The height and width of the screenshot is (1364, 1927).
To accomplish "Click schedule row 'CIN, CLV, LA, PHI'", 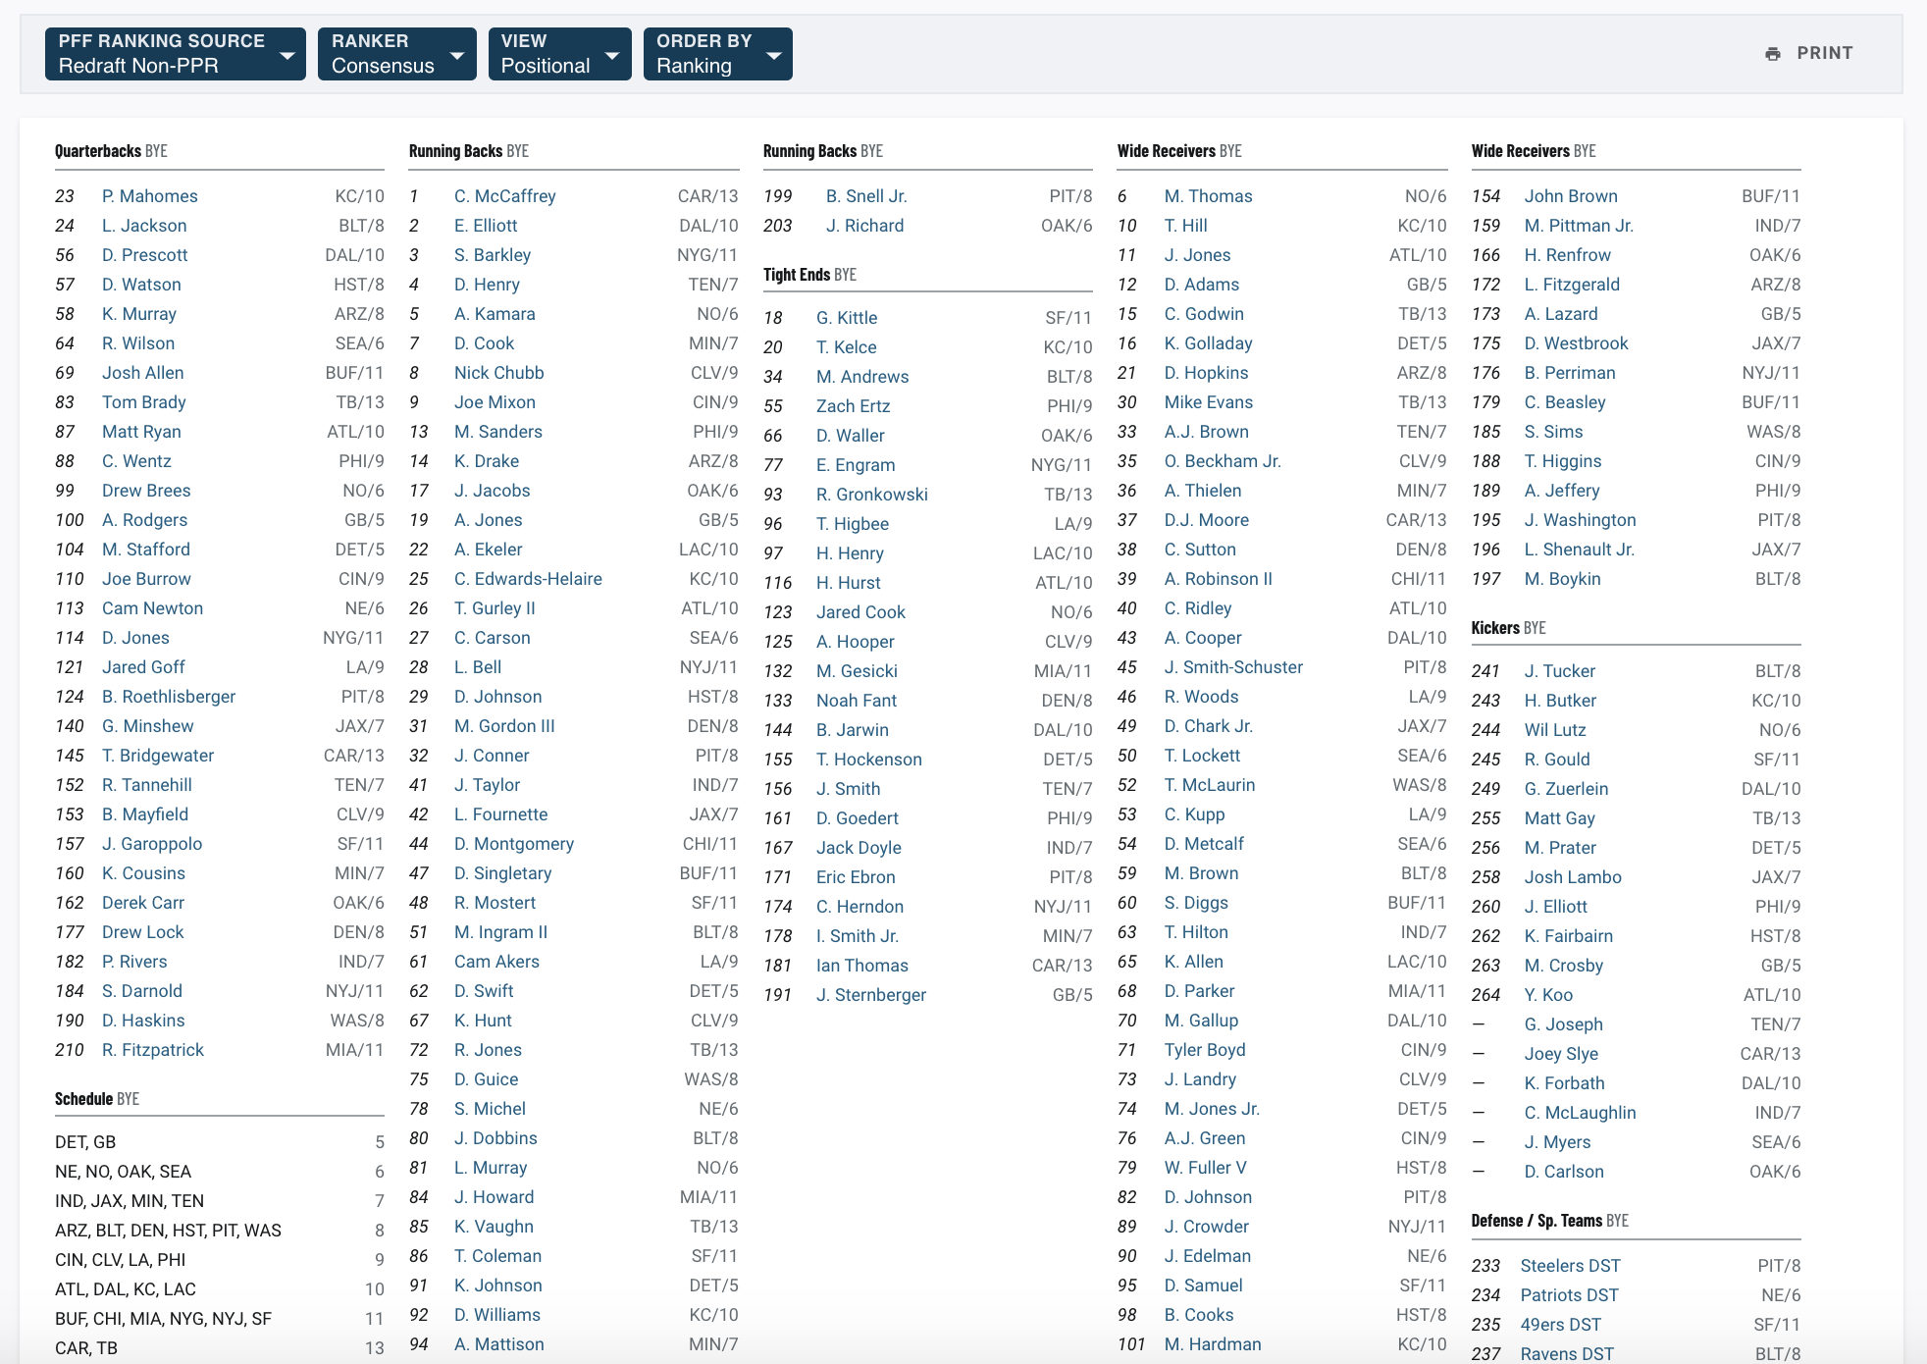I will tap(220, 1260).
